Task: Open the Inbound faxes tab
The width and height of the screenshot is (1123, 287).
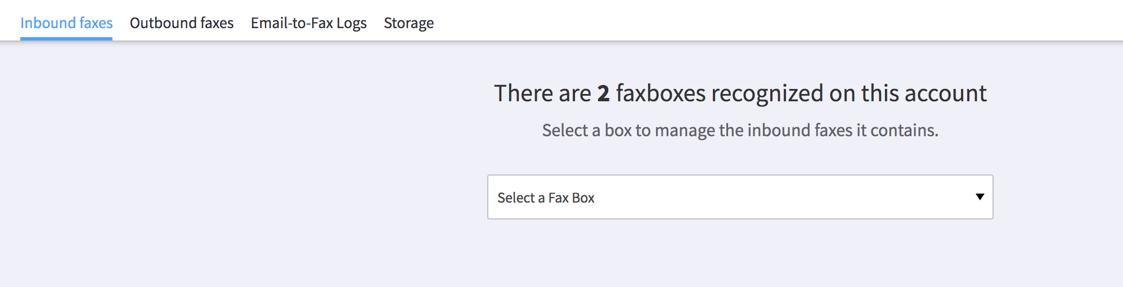Action: pyautogui.click(x=66, y=23)
